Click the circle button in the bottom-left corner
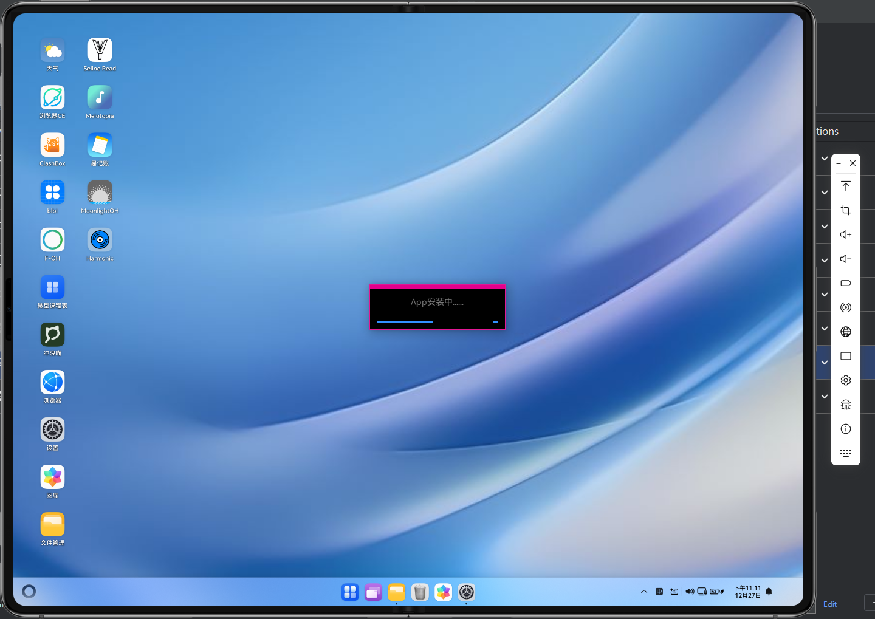This screenshot has height=619, width=875. (x=29, y=591)
